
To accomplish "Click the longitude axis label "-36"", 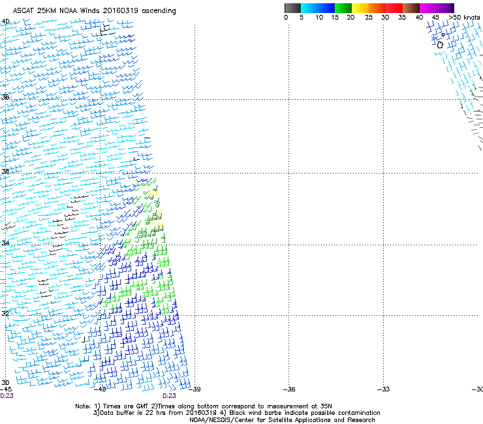I will point(289,389).
